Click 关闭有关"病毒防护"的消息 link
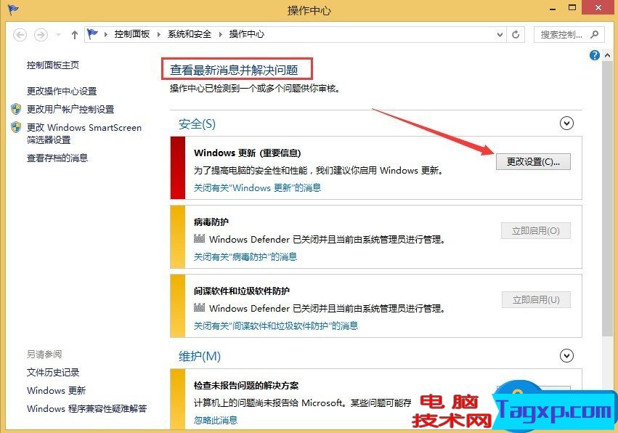 coord(245,256)
